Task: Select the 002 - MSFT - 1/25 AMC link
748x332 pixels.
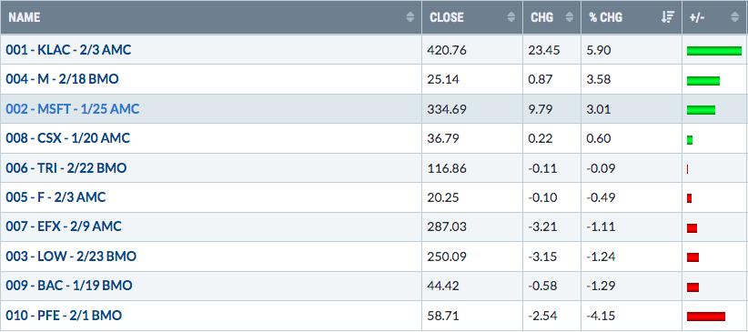Action: 73,109
